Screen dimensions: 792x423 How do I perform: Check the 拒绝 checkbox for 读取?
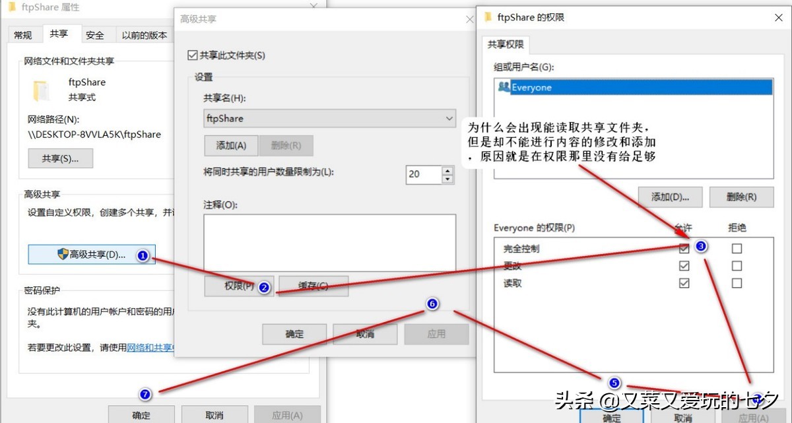(736, 282)
